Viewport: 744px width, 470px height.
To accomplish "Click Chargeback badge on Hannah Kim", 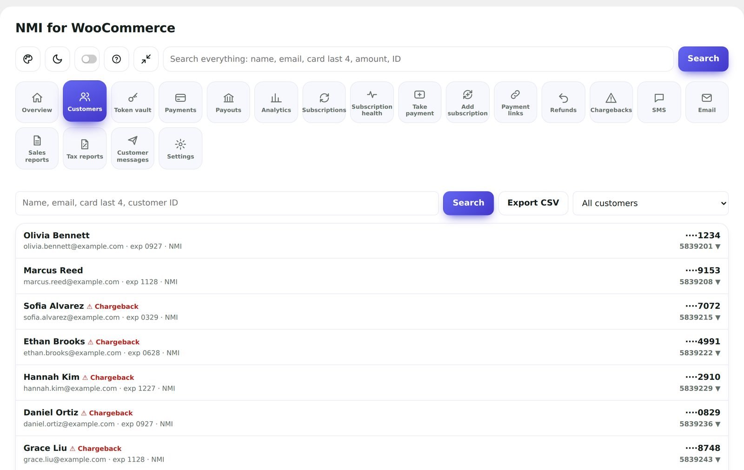I will pyautogui.click(x=108, y=378).
